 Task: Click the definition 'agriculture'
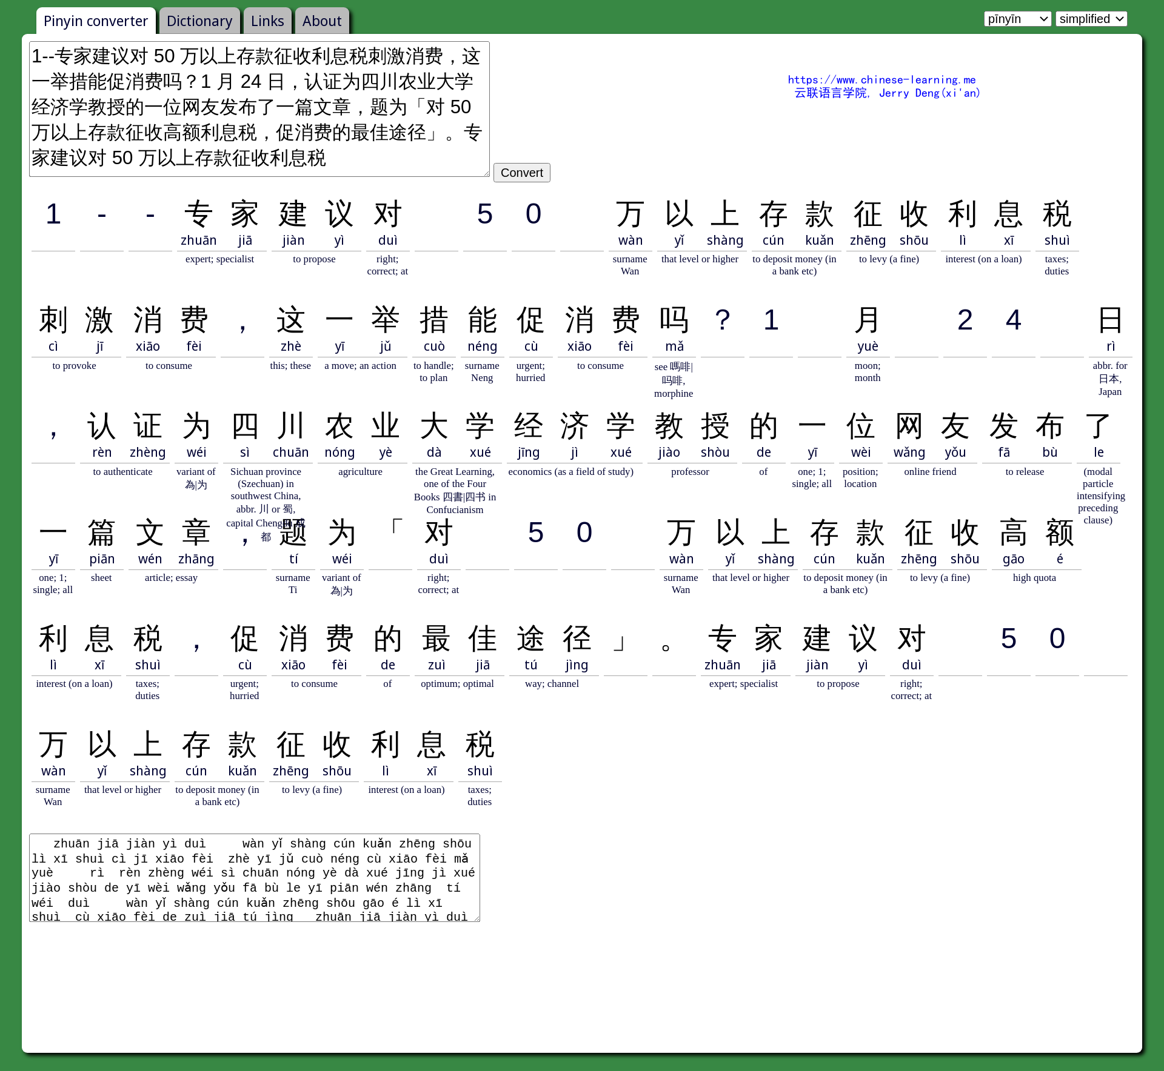coord(360,472)
